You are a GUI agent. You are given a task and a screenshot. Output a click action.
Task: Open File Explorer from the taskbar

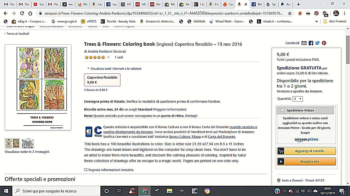point(169,191)
